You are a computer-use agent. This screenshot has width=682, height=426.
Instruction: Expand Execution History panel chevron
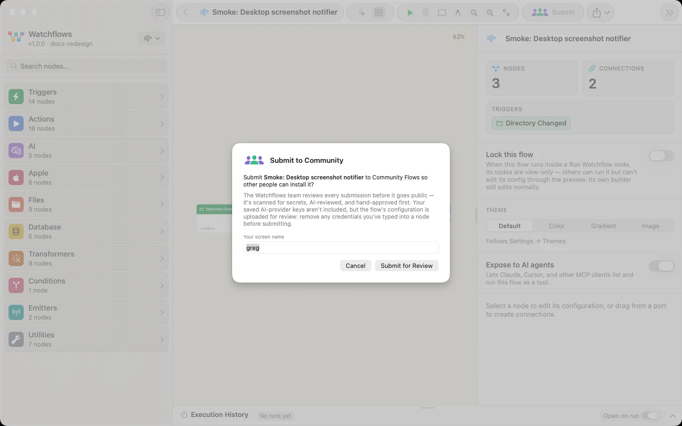point(673,416)
